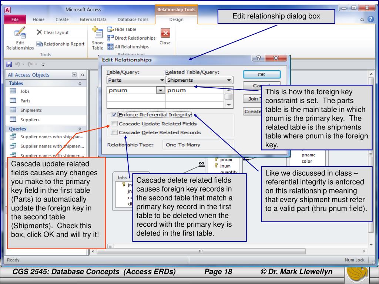The image size is (379, 284).
Task: Enable Cascade Update Related Fields checkbox
Action: coord(114,124)
